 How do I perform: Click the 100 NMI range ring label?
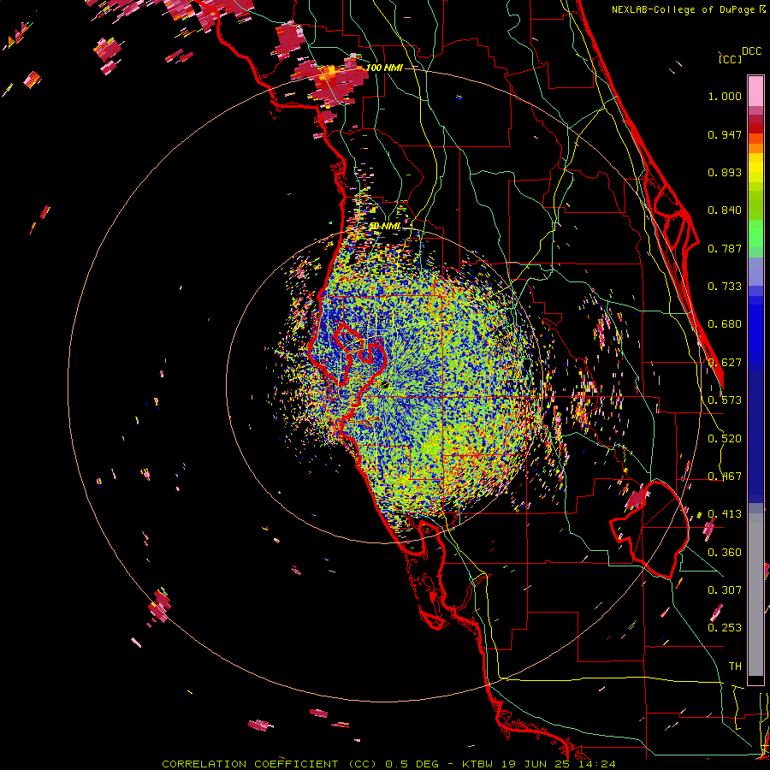click(x=384, y=68)
